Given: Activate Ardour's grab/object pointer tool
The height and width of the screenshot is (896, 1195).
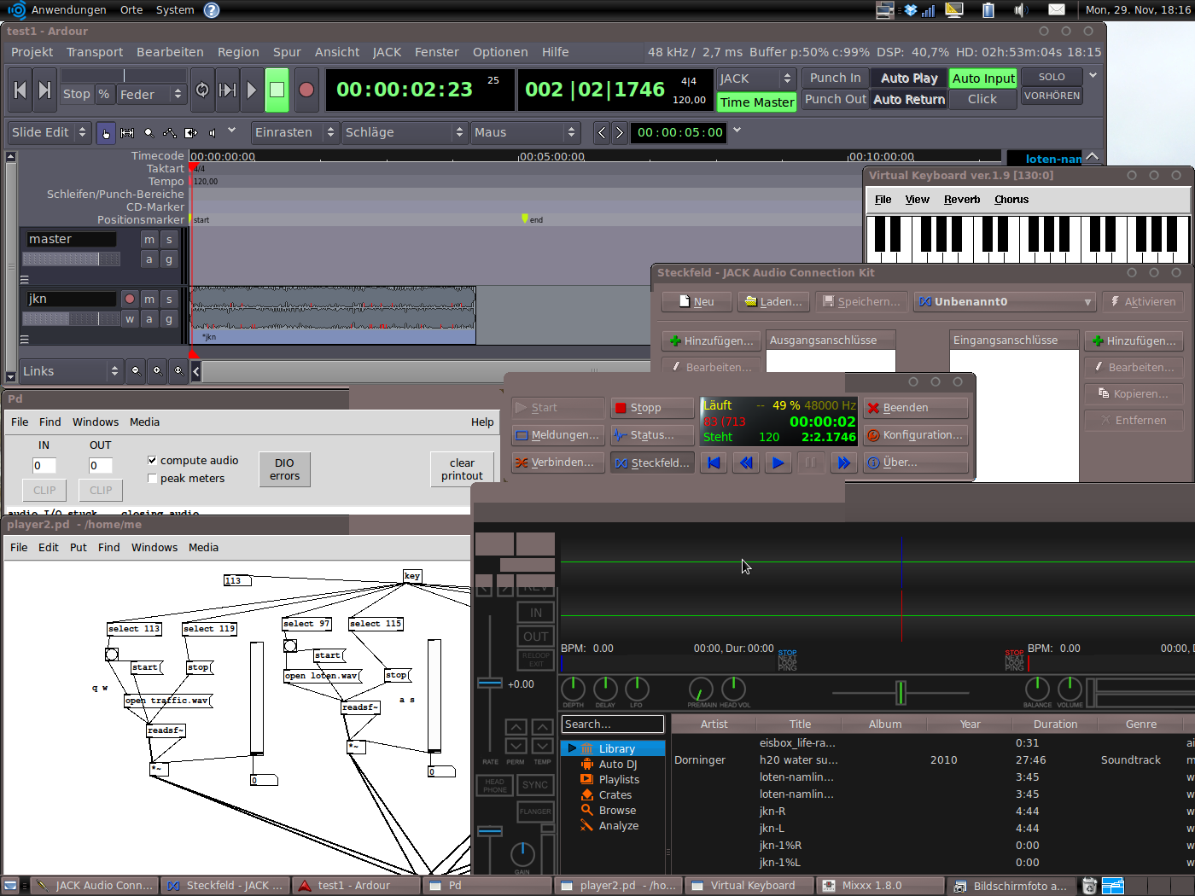Looking at the screenshot, I should [x=106, y=132].
